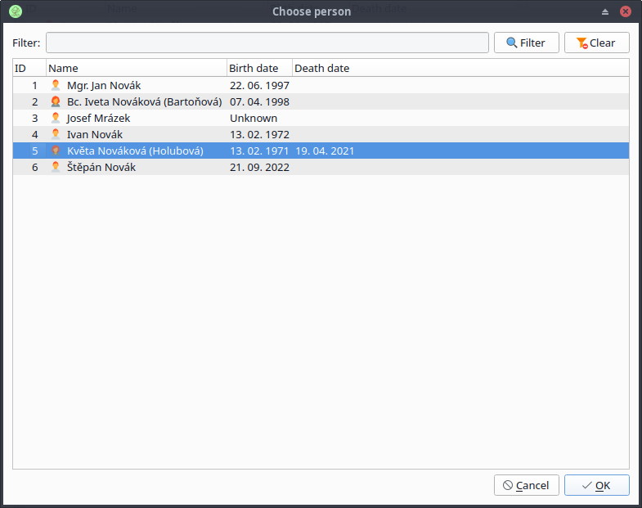
Task: Click the person icon beside Ivan Novák
Action: coord(56,134)
